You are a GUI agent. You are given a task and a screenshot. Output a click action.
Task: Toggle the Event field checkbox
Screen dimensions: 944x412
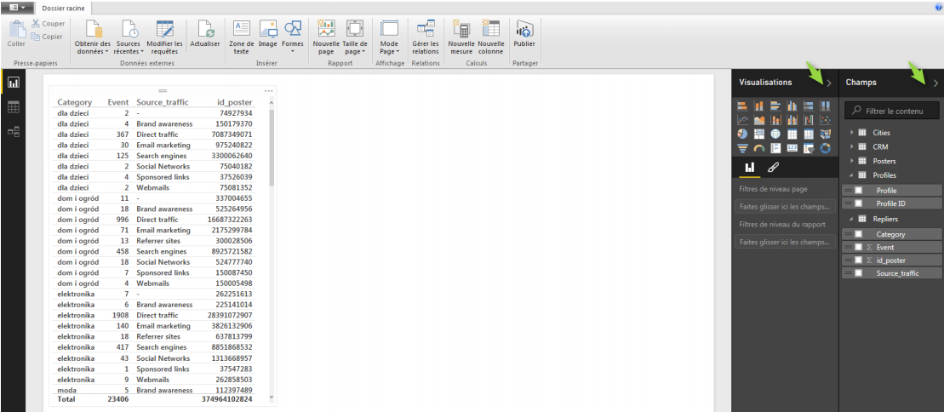[x=859, y=247]
